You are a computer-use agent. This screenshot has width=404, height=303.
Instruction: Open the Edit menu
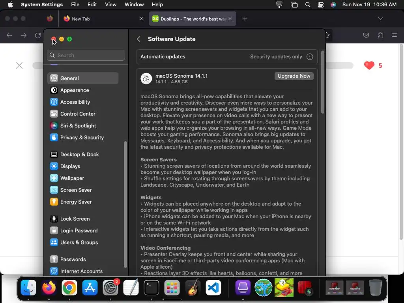[x=92, y=5]
